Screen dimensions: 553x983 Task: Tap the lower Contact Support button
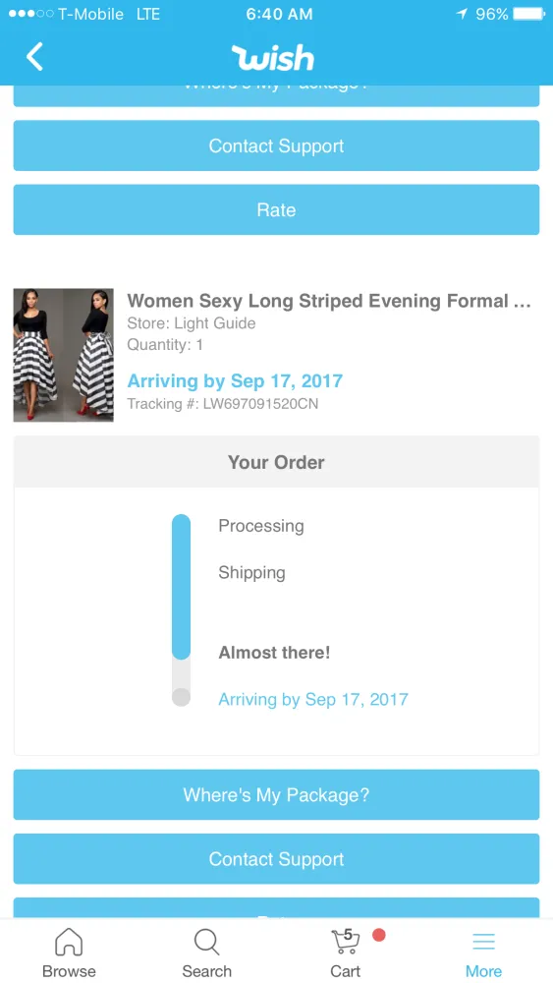click(x=276, y=858)
